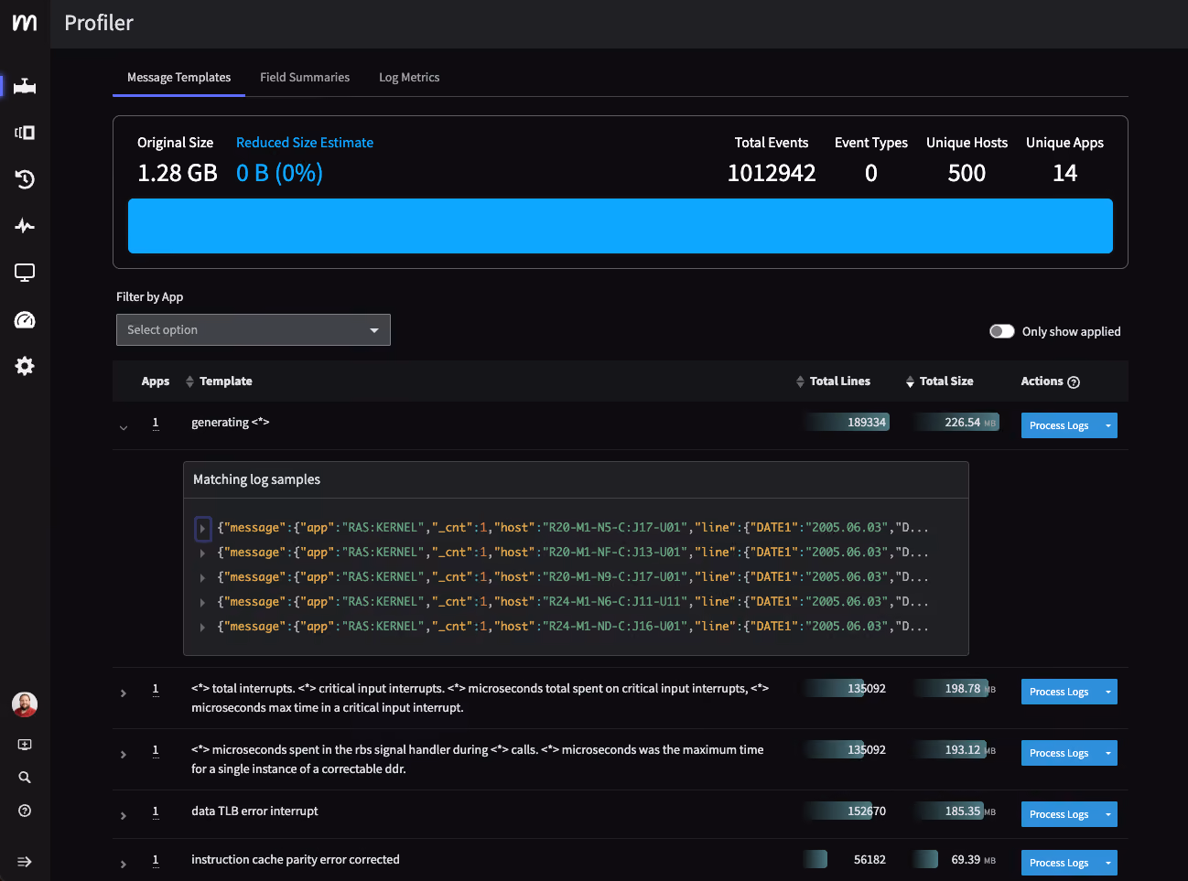Click the history clock sidebar icon
The image size is (1188, 881).
coord(25,179)
